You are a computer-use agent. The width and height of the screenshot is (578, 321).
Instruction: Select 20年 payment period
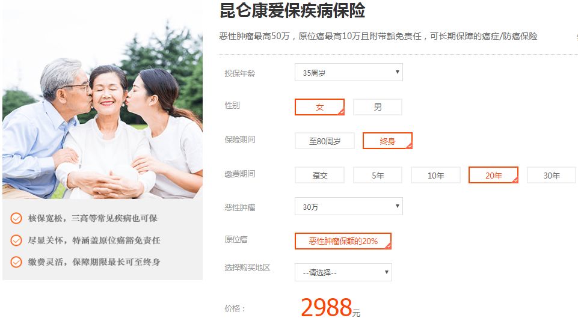tap(493, 175)
